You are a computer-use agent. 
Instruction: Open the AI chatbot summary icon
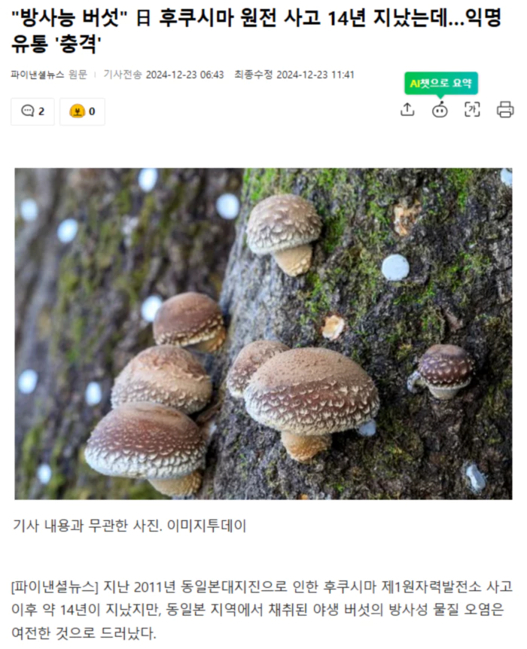pyautogui.click(x=440, y=110)
